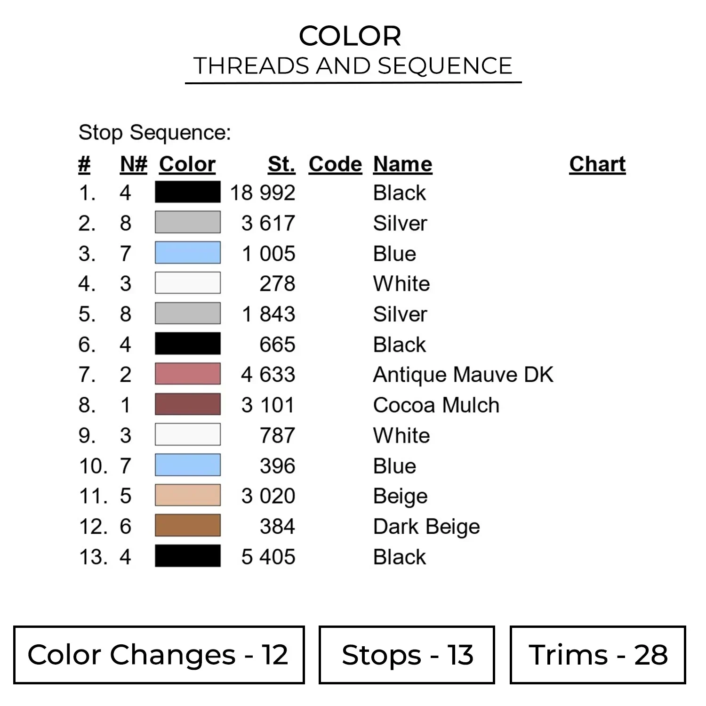The image size is (706, 706).
Task: Select the Beige swatch in row 11
Action: pos(188,495)
